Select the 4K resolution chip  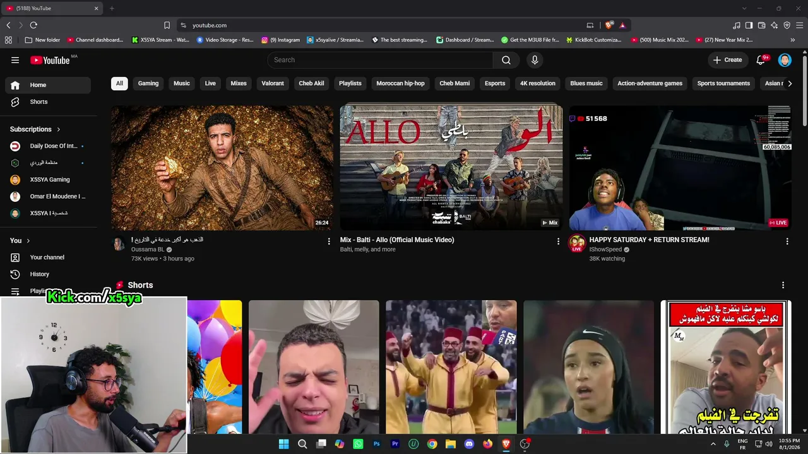[538, 83]
